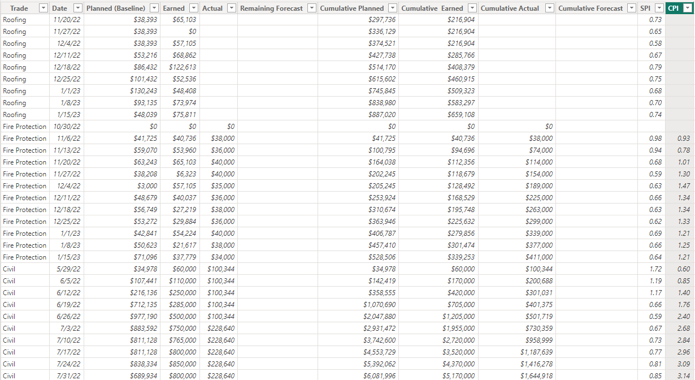Click the Earned value $29,884
695x380 pixels.
[185, 222]
